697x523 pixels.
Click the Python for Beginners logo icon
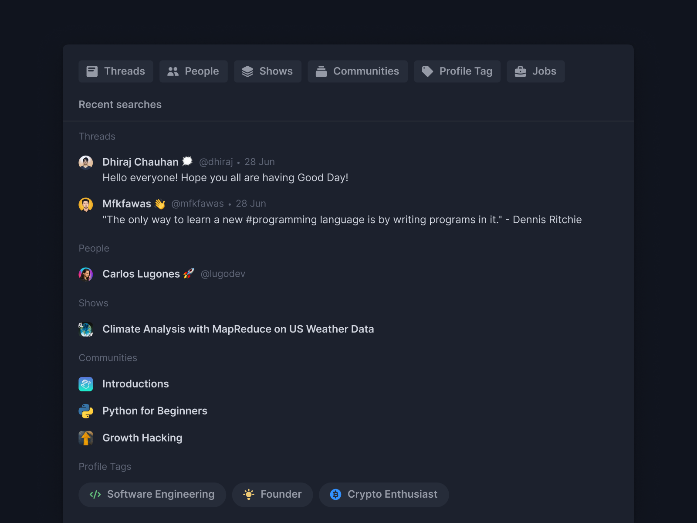[86, 411]
